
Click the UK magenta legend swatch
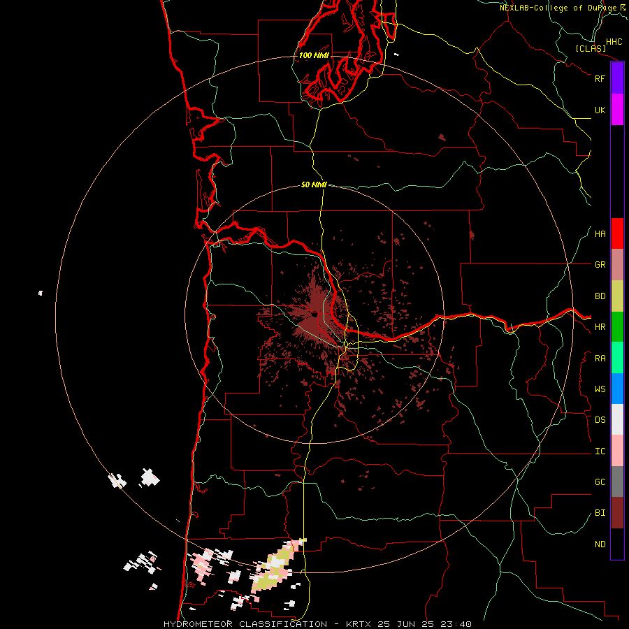[x=617, y=110]
